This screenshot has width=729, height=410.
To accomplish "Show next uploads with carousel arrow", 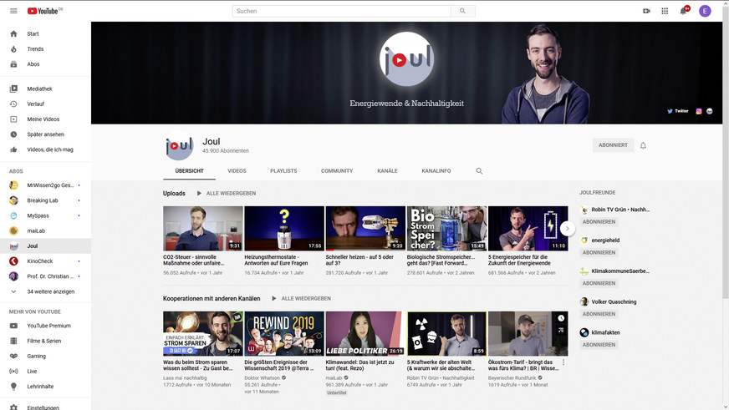I will click(x=568, y=228).
